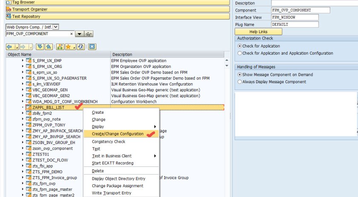Click the application icon beside s_ilm_VIEWDEF
Image resolution: width=358 pixels, height=197 pixels.
click(29, 84)
